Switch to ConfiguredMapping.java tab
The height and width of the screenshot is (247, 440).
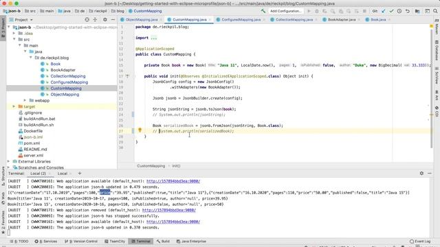coord(241,20)
